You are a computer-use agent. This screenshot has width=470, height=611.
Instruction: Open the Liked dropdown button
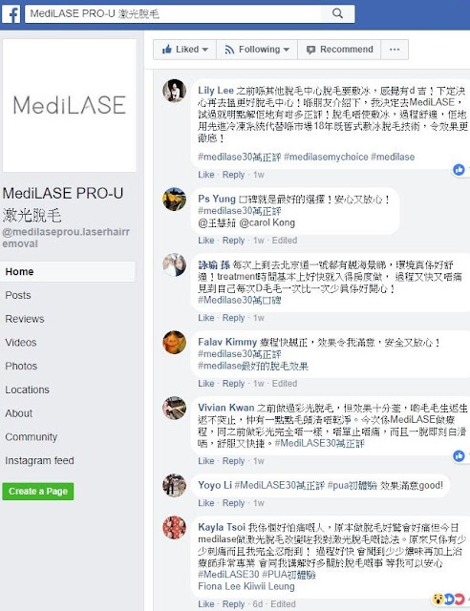184,50
